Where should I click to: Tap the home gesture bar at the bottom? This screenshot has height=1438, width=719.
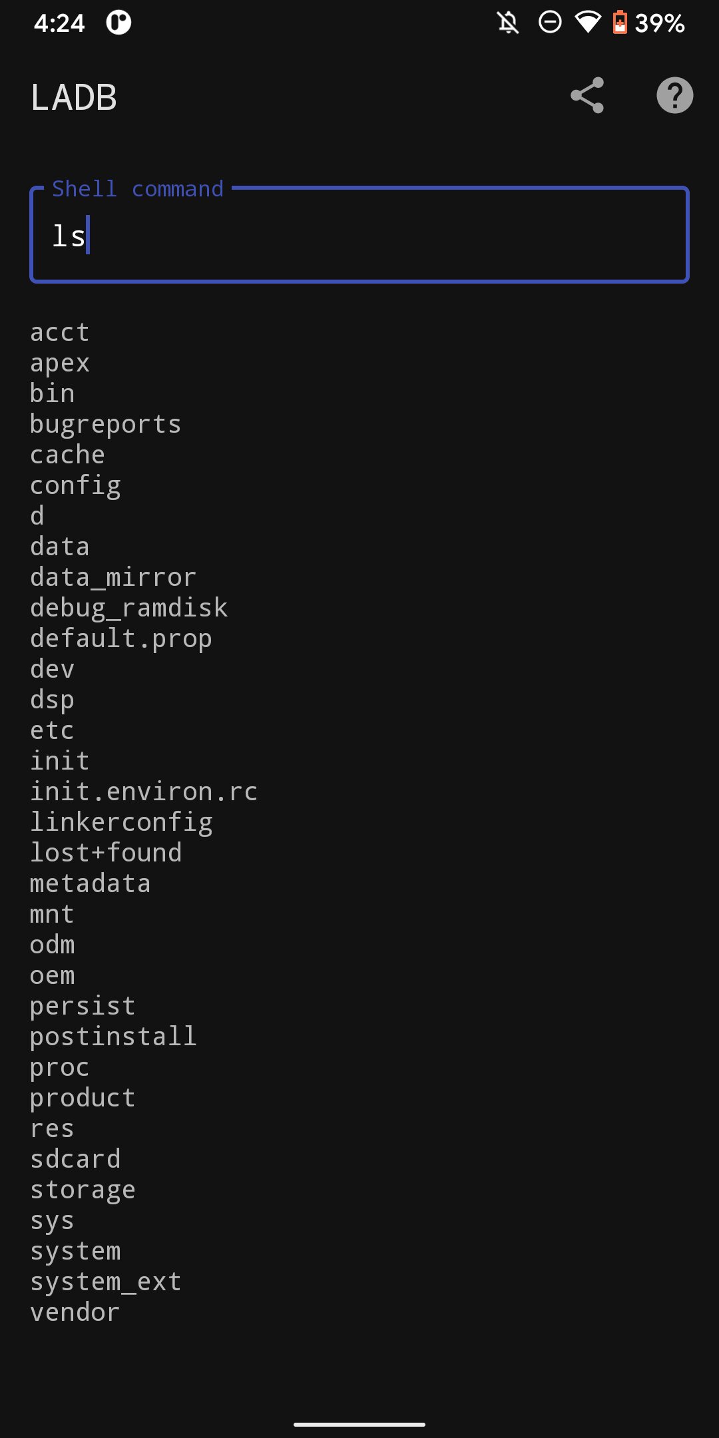coord(359,1425)
